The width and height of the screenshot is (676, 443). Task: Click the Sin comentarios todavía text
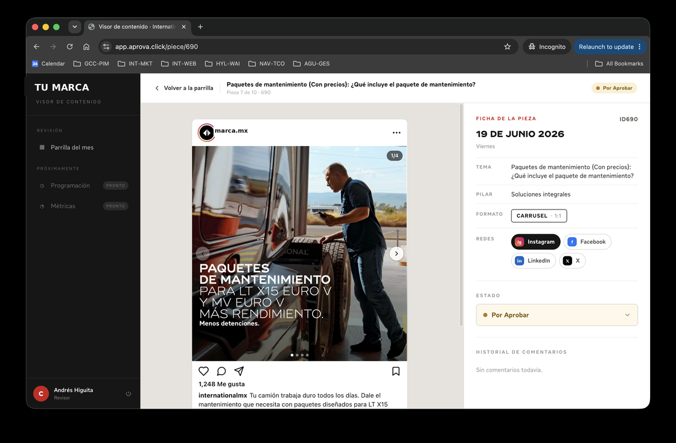(509, 370)
